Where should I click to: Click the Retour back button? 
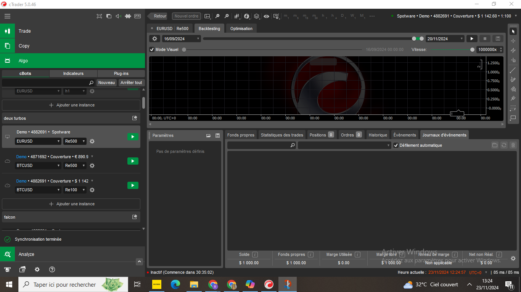point(158,16)
